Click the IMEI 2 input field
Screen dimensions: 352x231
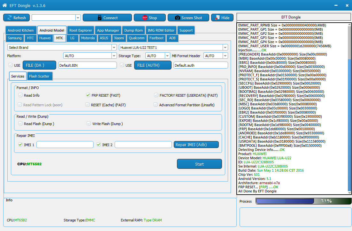(x=143, y=145)
